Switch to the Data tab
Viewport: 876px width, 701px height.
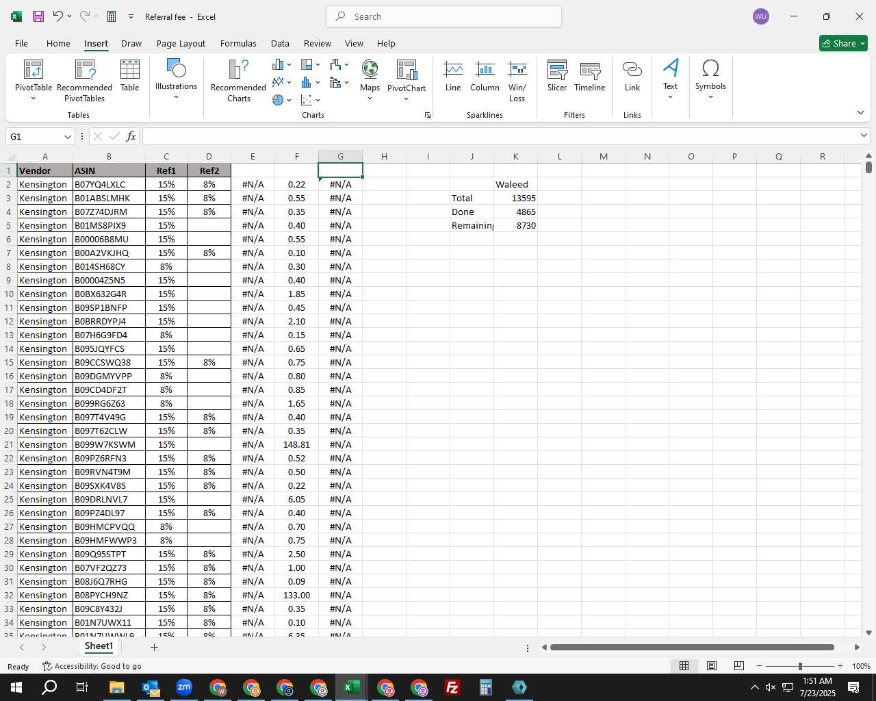pyautogui.click(x=280, y=43)
